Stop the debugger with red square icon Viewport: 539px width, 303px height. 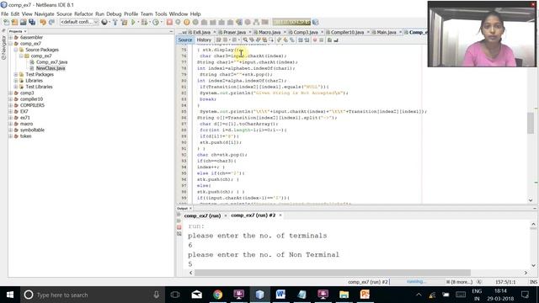[169, 23]
